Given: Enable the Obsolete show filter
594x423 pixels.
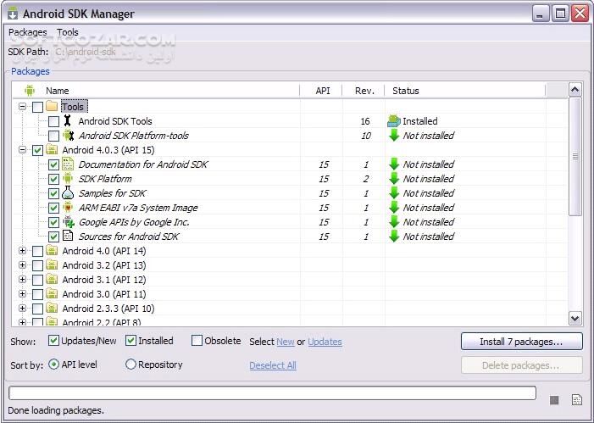Looking at the screenshot, I should pos(197,341).
